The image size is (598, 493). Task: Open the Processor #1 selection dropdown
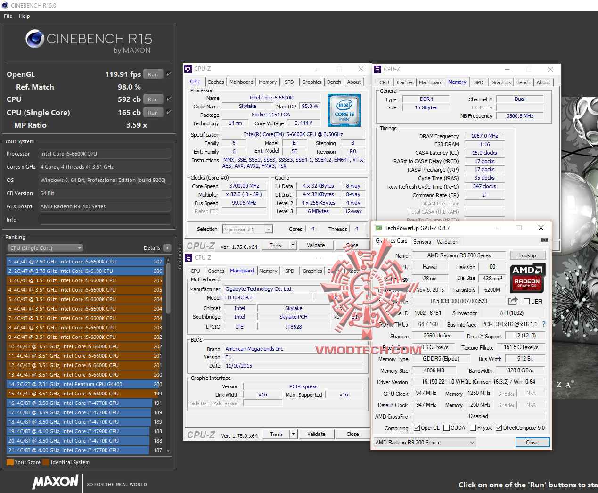247,230
